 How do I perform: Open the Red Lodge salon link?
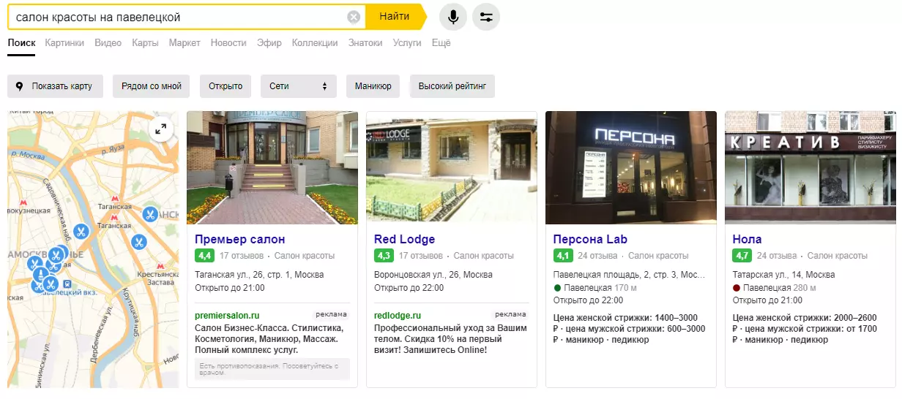[404, 239]
